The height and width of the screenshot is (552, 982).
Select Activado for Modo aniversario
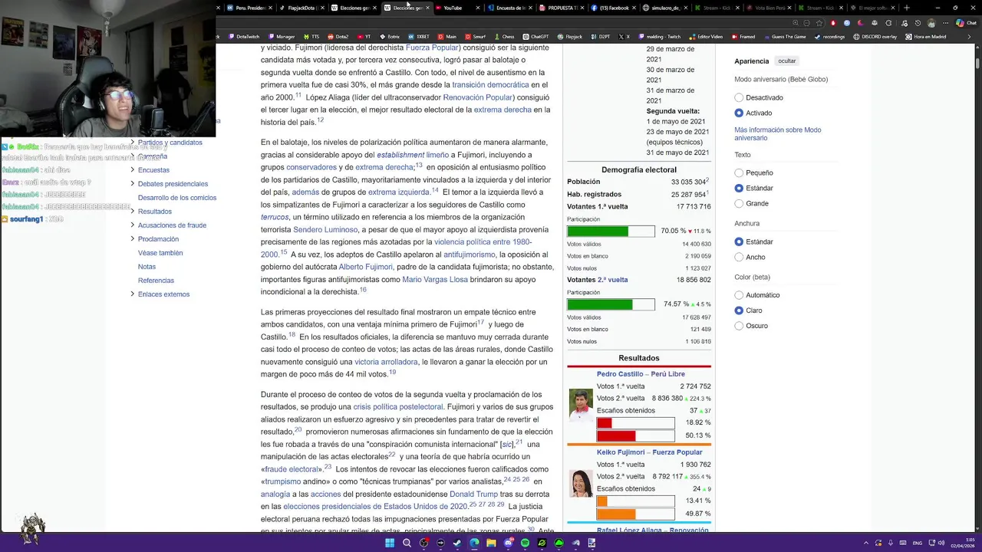[x=739, y=113]
